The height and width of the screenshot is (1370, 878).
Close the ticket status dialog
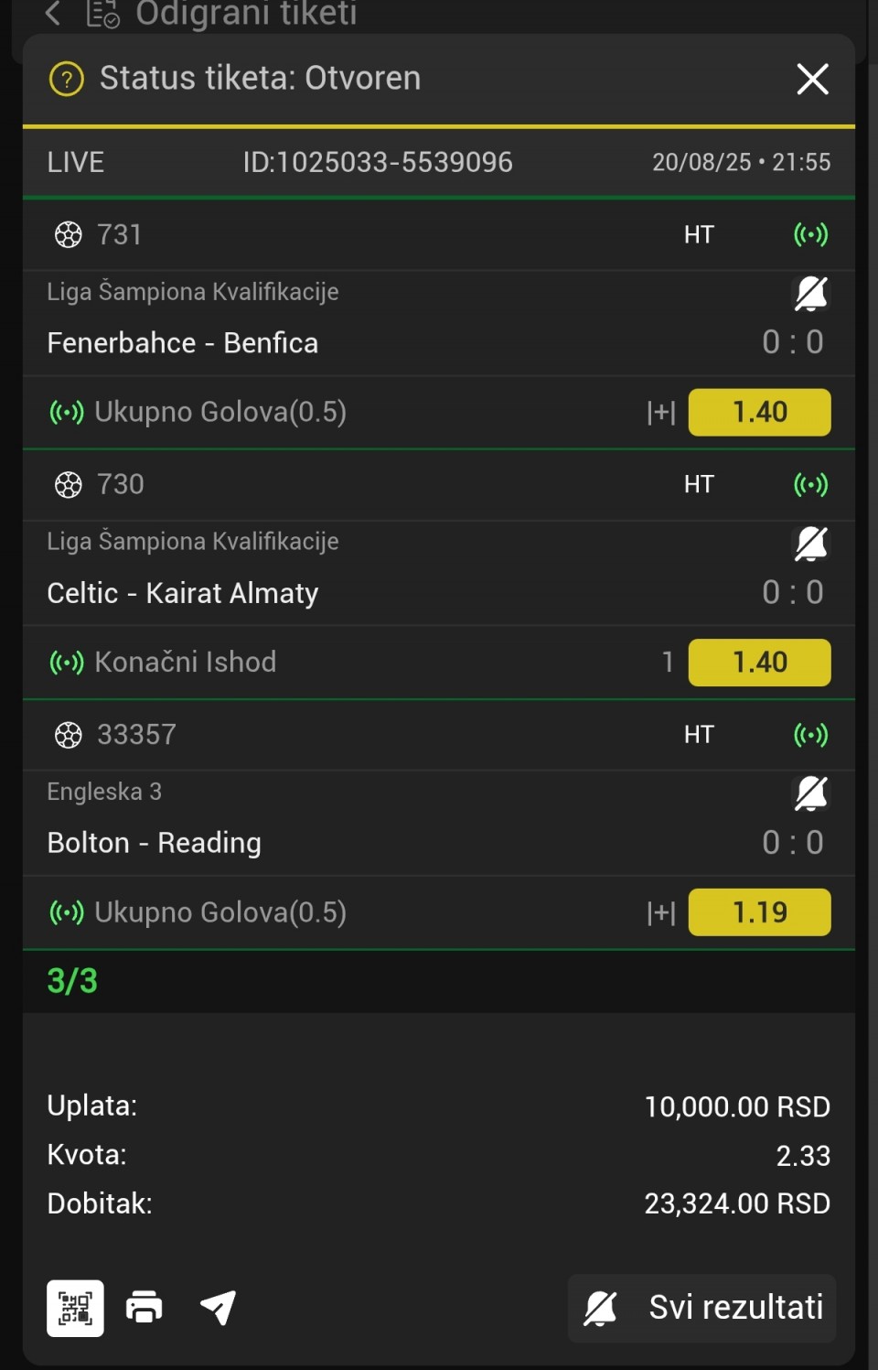click(x=812, y=79)
